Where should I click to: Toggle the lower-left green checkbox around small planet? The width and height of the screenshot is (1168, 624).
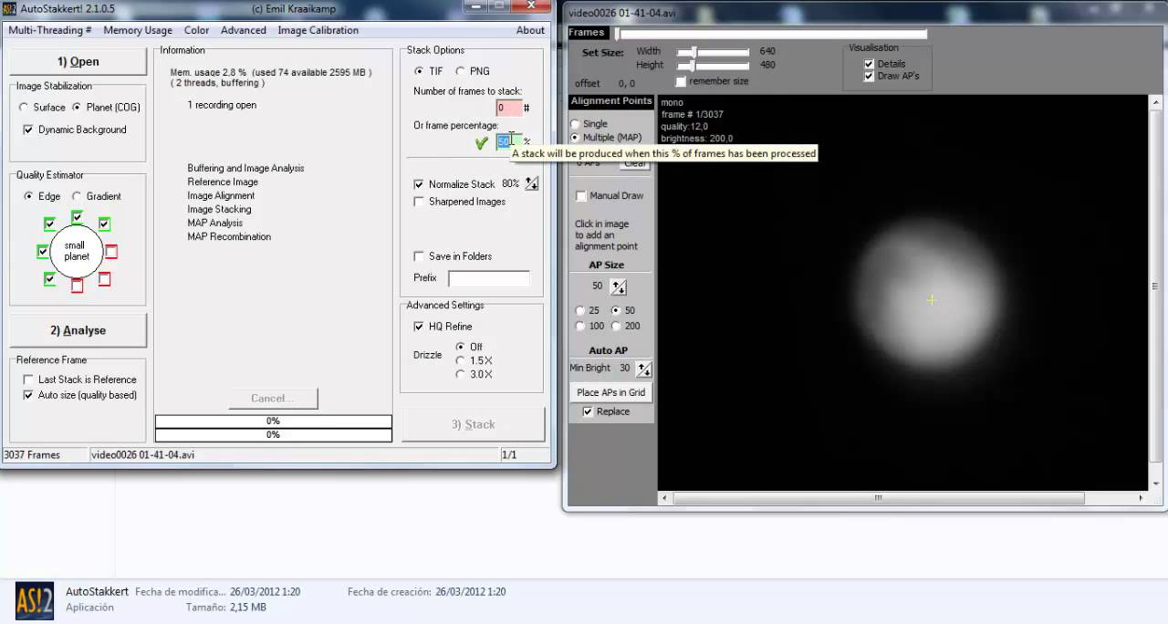(49, 278)
